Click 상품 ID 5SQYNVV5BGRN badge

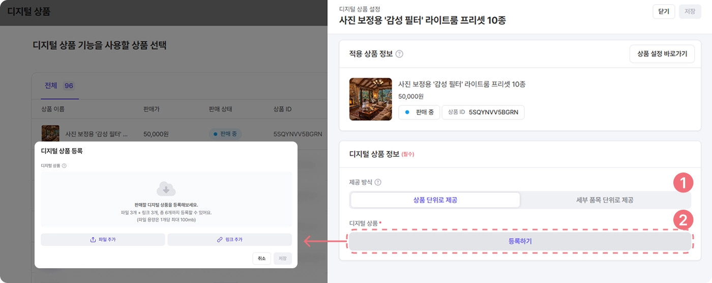coord(483,112)
